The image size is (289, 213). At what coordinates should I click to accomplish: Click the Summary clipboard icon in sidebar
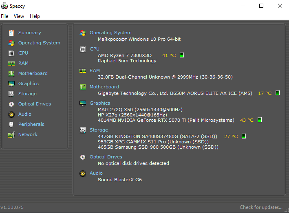[11, 33]
